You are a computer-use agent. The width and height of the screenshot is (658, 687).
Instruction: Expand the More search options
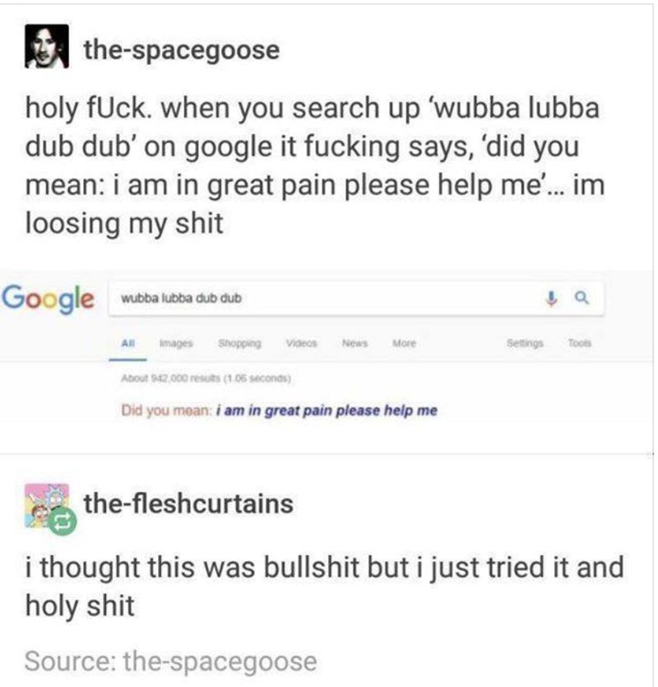[x=404, y=343]
